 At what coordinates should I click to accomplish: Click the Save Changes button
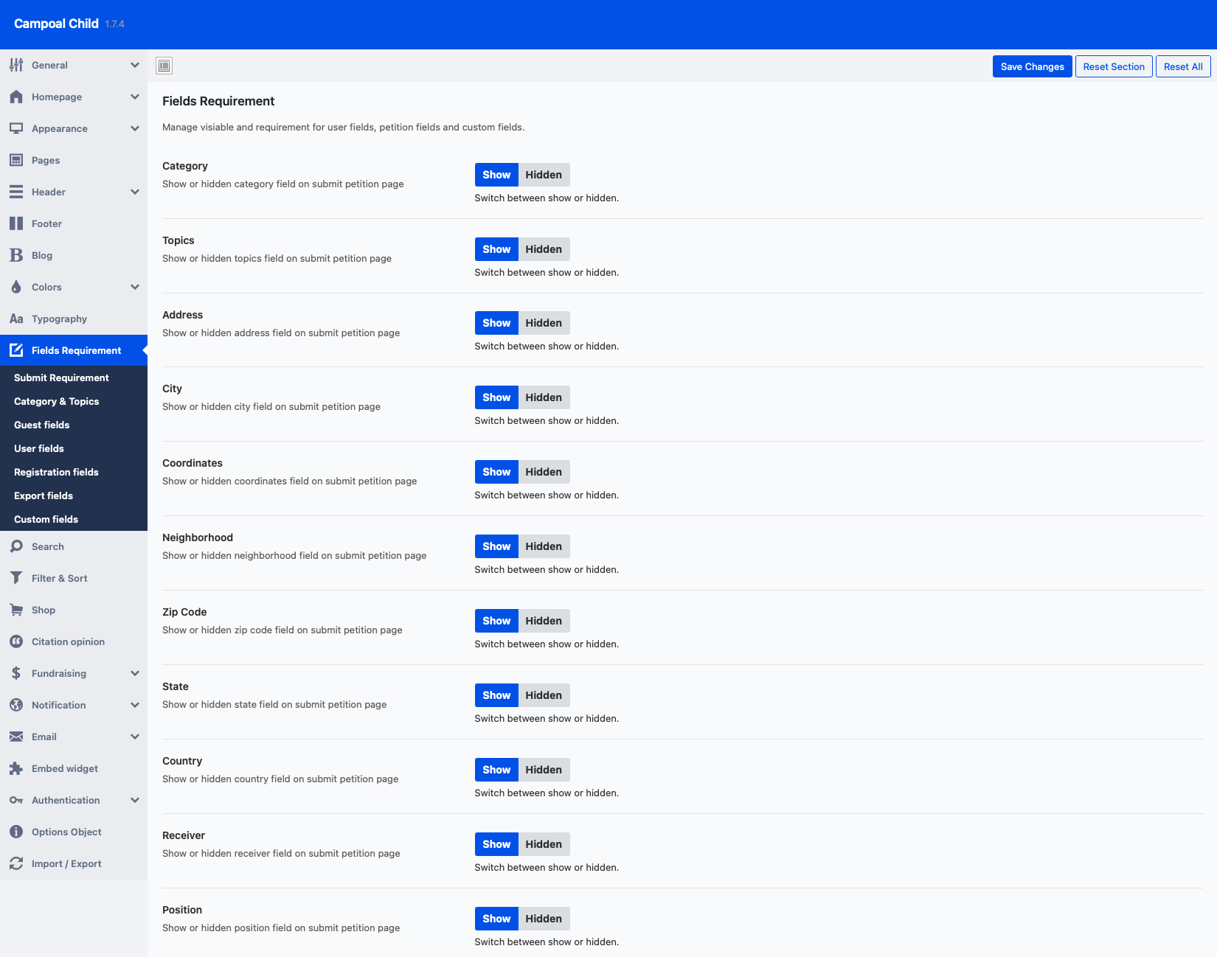tap(1032, 66)
